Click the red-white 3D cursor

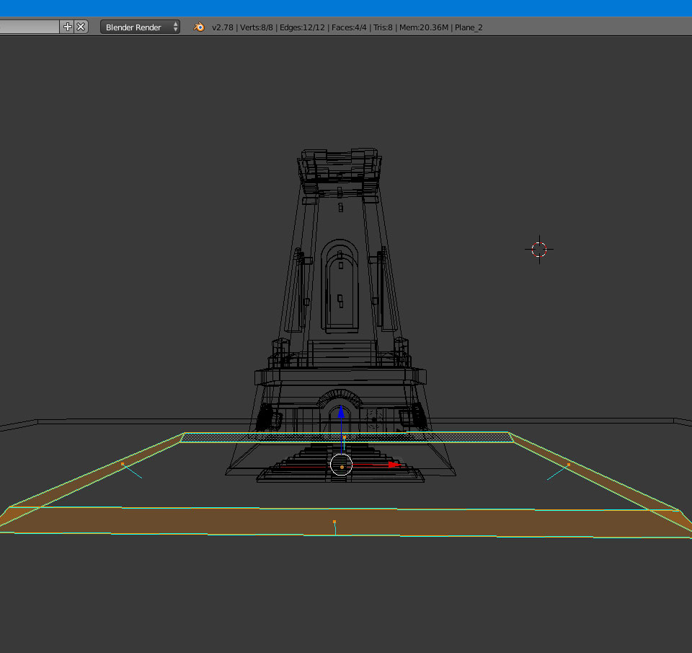pos(539,250)
